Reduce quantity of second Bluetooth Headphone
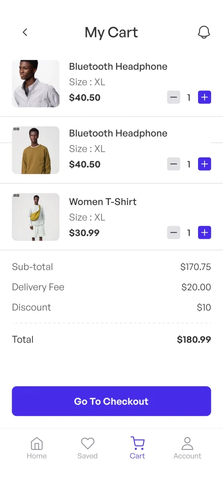This screenshot has height=484, width=223. pos(173,164)
